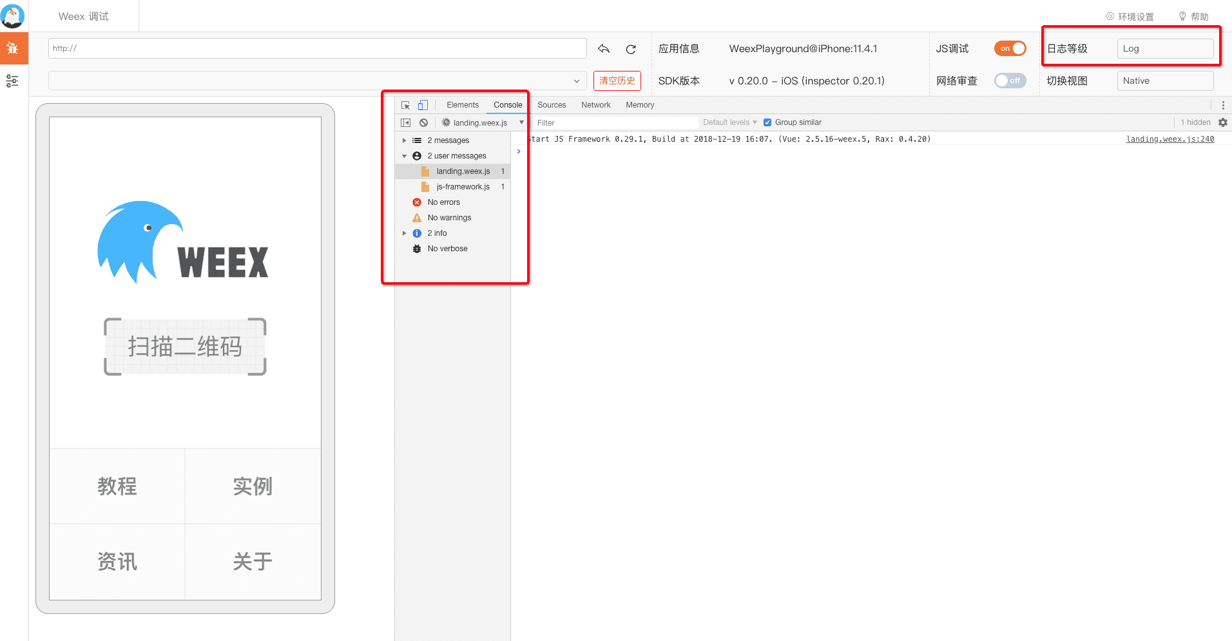The image size is (1232, 641).
Task: Select the inspect element picker icon
Action: 406,105
